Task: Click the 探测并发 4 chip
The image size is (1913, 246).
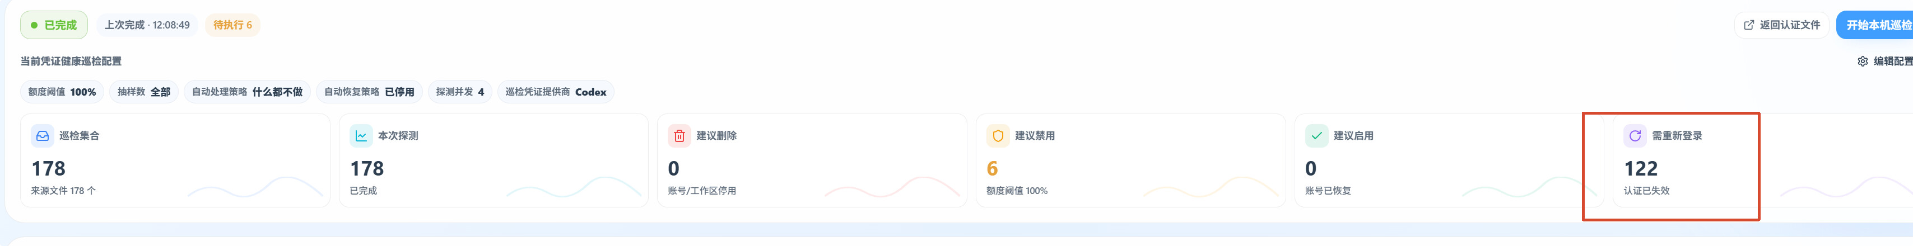Action: pyautogui.click(x=460, y=92)
